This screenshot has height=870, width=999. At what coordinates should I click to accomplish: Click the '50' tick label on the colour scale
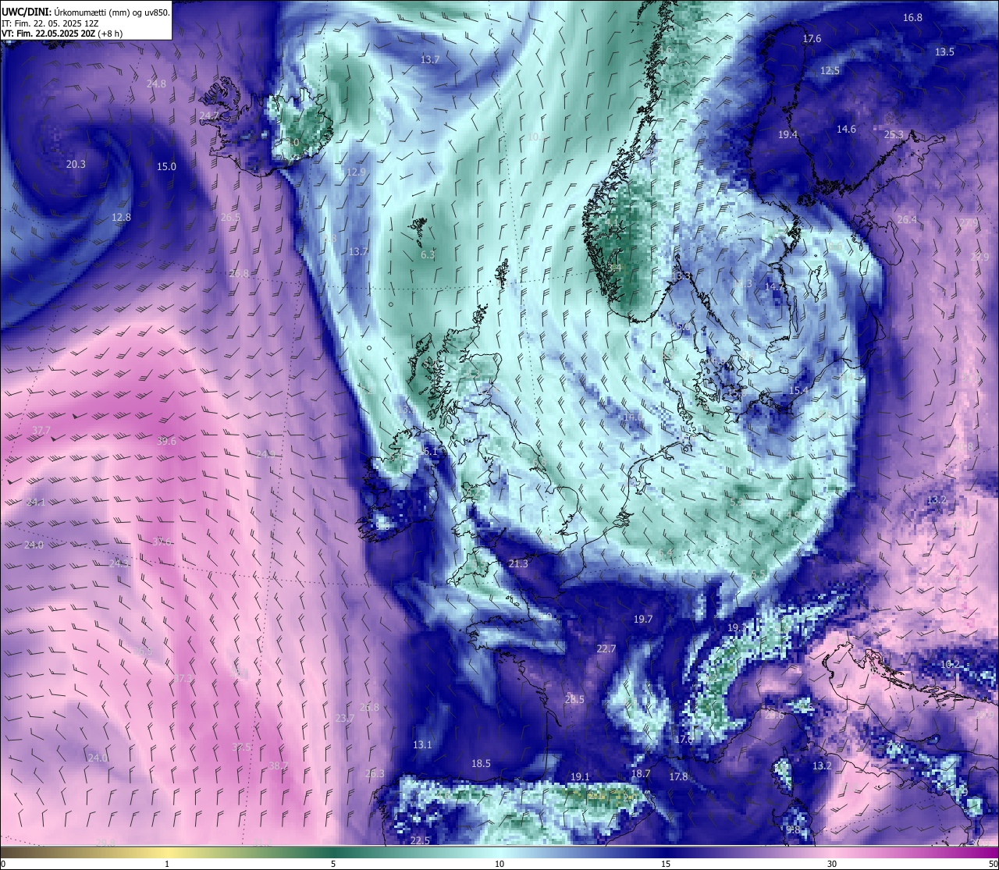click(x=993, y=863)
